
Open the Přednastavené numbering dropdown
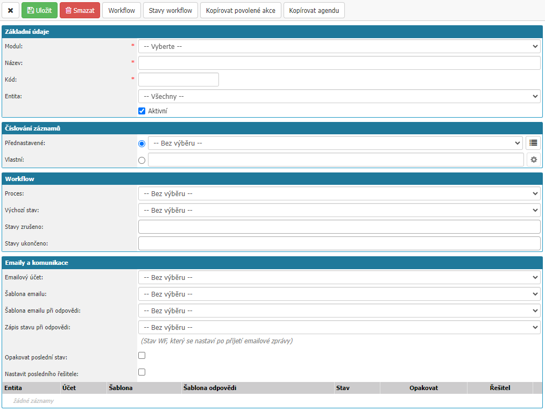coord(335,143)
